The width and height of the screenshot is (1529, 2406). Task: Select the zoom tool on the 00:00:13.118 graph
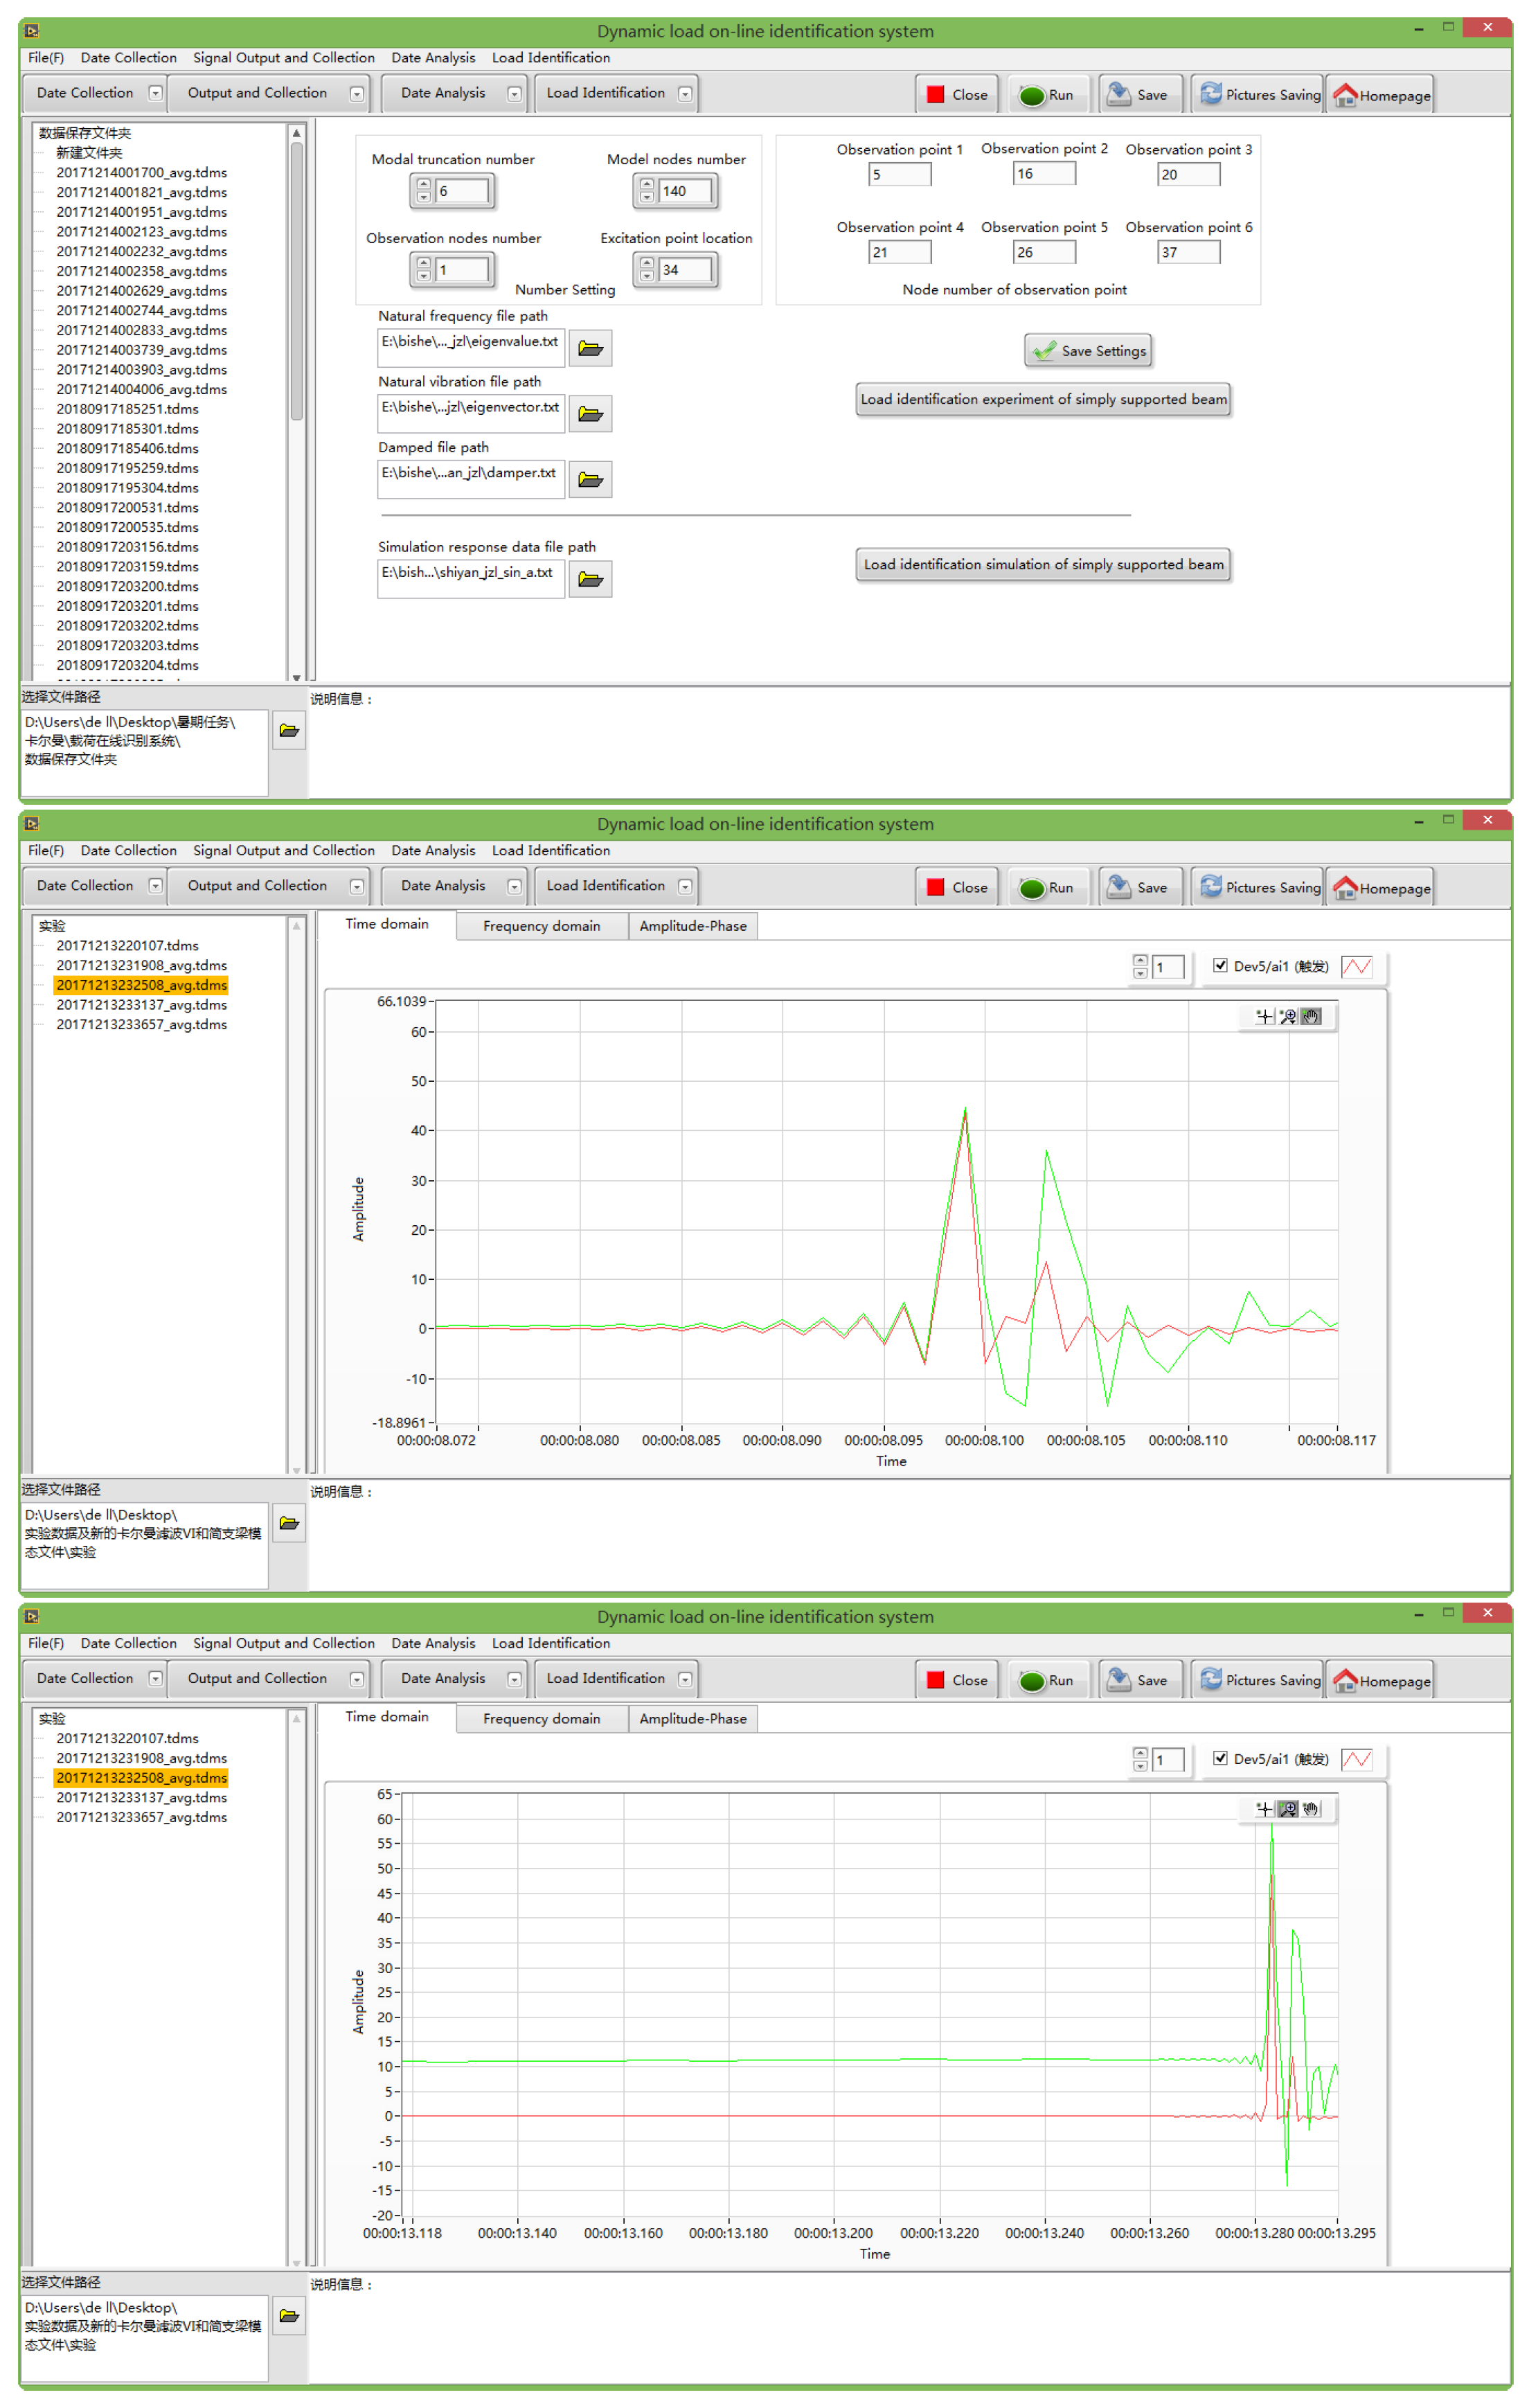(1287, 1810)
